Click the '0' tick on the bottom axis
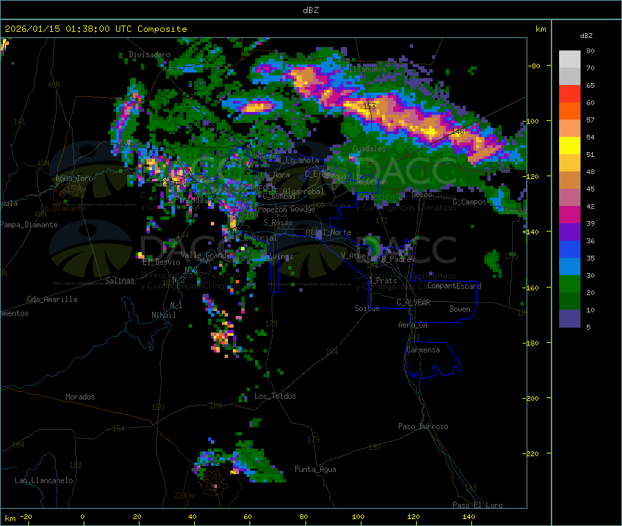 (x=82, y=516)
